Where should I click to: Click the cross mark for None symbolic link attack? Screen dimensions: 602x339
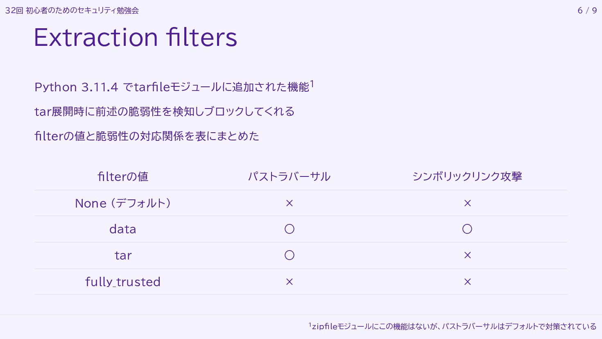(x=467, y=203)
